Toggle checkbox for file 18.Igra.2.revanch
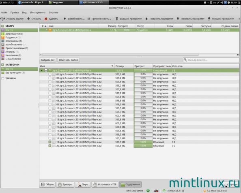241x193 pixels. 50,138
